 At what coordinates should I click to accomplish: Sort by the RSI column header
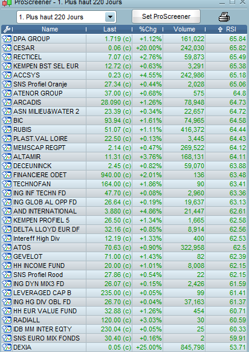point(227,30)
